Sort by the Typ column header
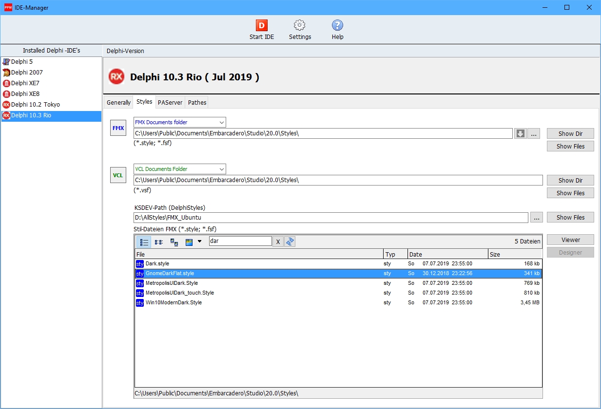The height and width of the screenshot is (409, 601). [395, 254]
